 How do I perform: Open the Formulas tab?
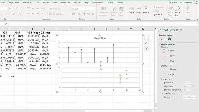point(27,3)
